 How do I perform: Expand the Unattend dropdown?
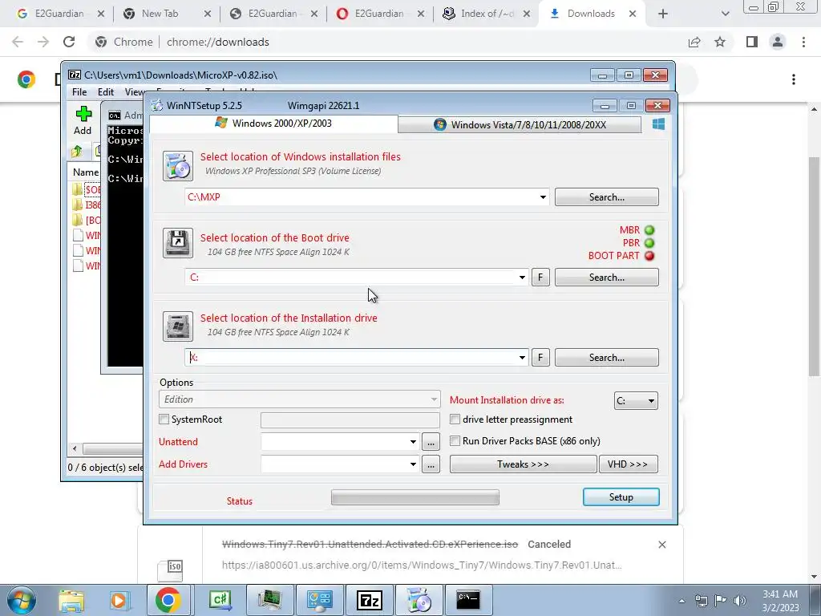click(413, 442)
